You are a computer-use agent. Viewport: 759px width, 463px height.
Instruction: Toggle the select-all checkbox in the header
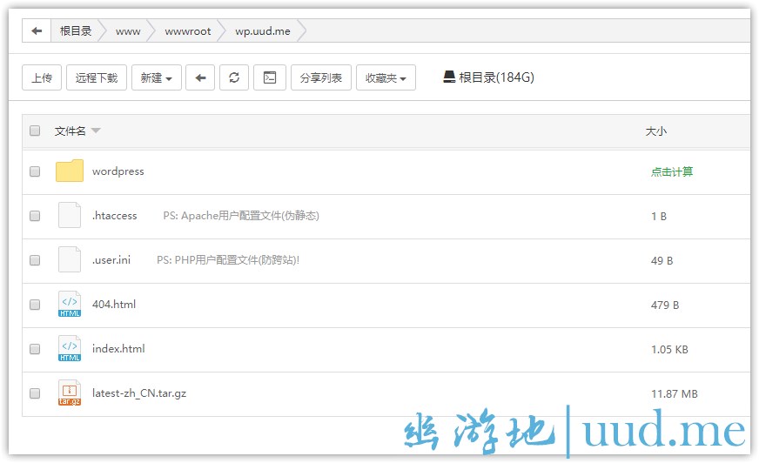35,131
